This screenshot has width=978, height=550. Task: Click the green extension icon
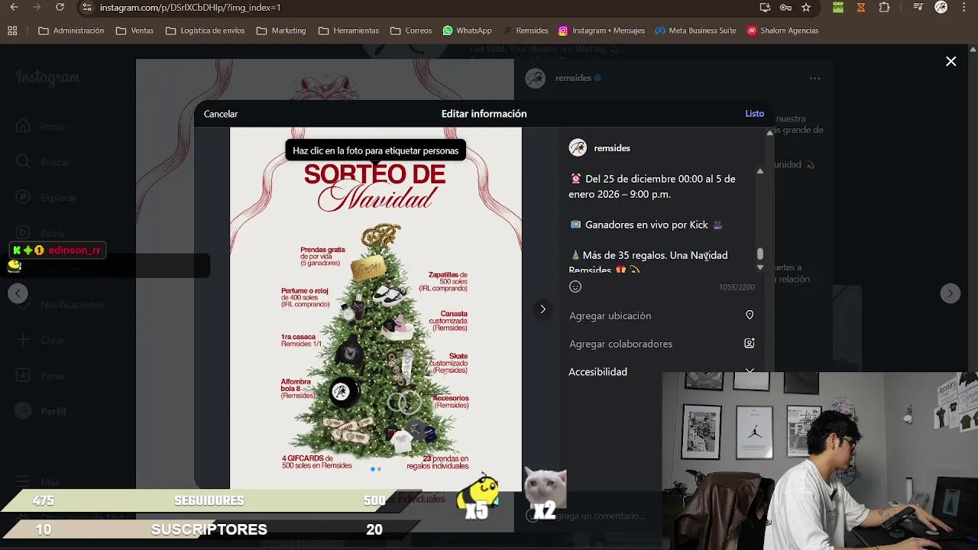coord(838,8)
